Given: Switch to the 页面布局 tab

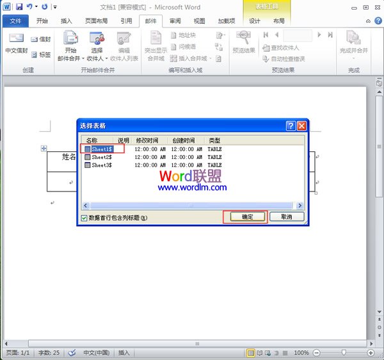Looking at the screenshot, I should click(x=96, y=21).
